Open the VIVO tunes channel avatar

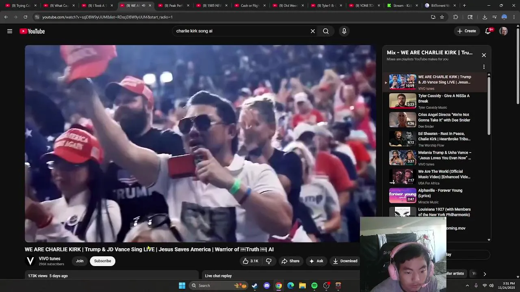(x=30, y=261)
